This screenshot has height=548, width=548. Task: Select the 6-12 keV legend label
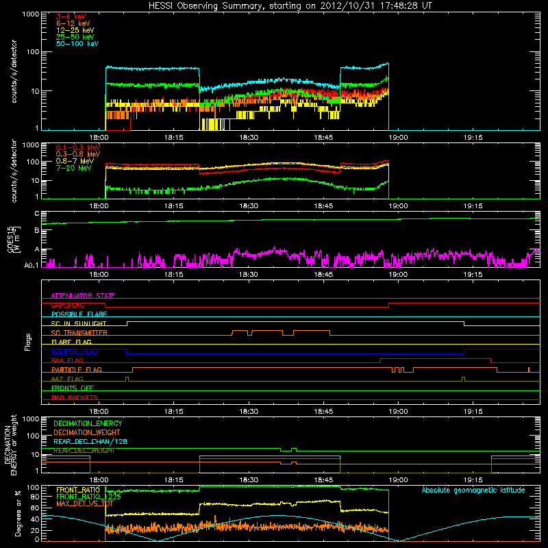point(73,23)
